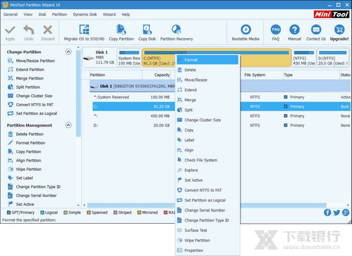Select Surface Test in context menu
352x256 pixels.
(195, 230)
